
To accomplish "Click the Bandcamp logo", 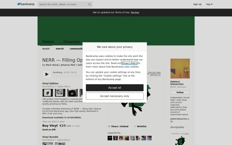I will click(26, 4).
